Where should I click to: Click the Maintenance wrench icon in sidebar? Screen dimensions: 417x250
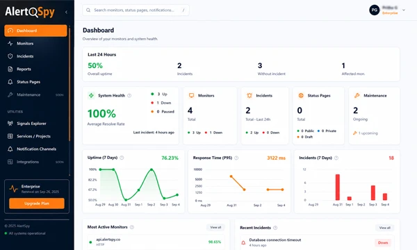[10, 94]
